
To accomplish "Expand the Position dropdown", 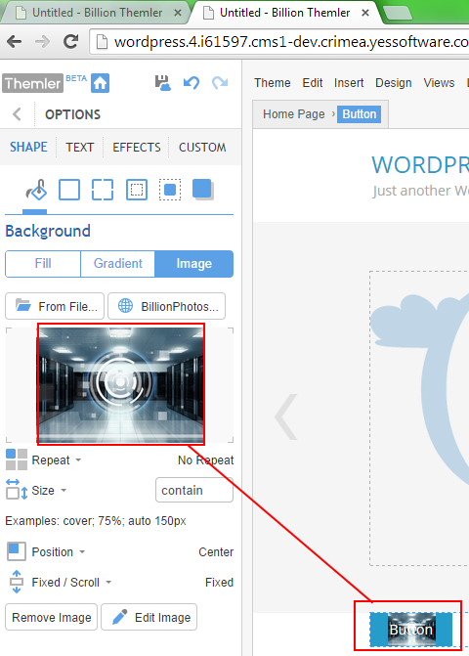I will click(58, 552).
